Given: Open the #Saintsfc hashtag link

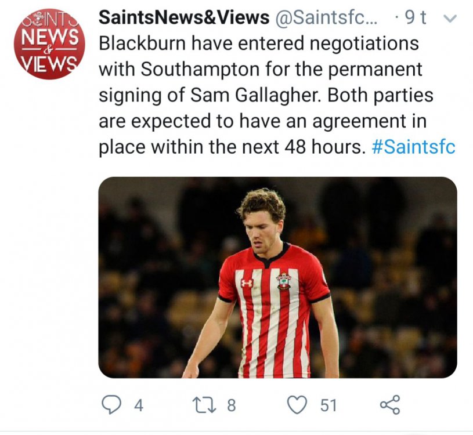Looking at the screenshot, I should (x=413, y=146).
